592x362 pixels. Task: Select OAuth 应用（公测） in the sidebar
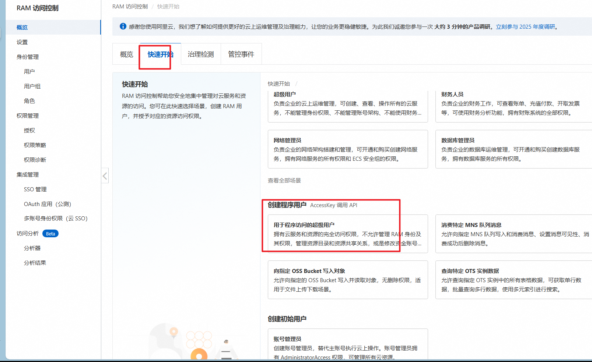point(47,204)
